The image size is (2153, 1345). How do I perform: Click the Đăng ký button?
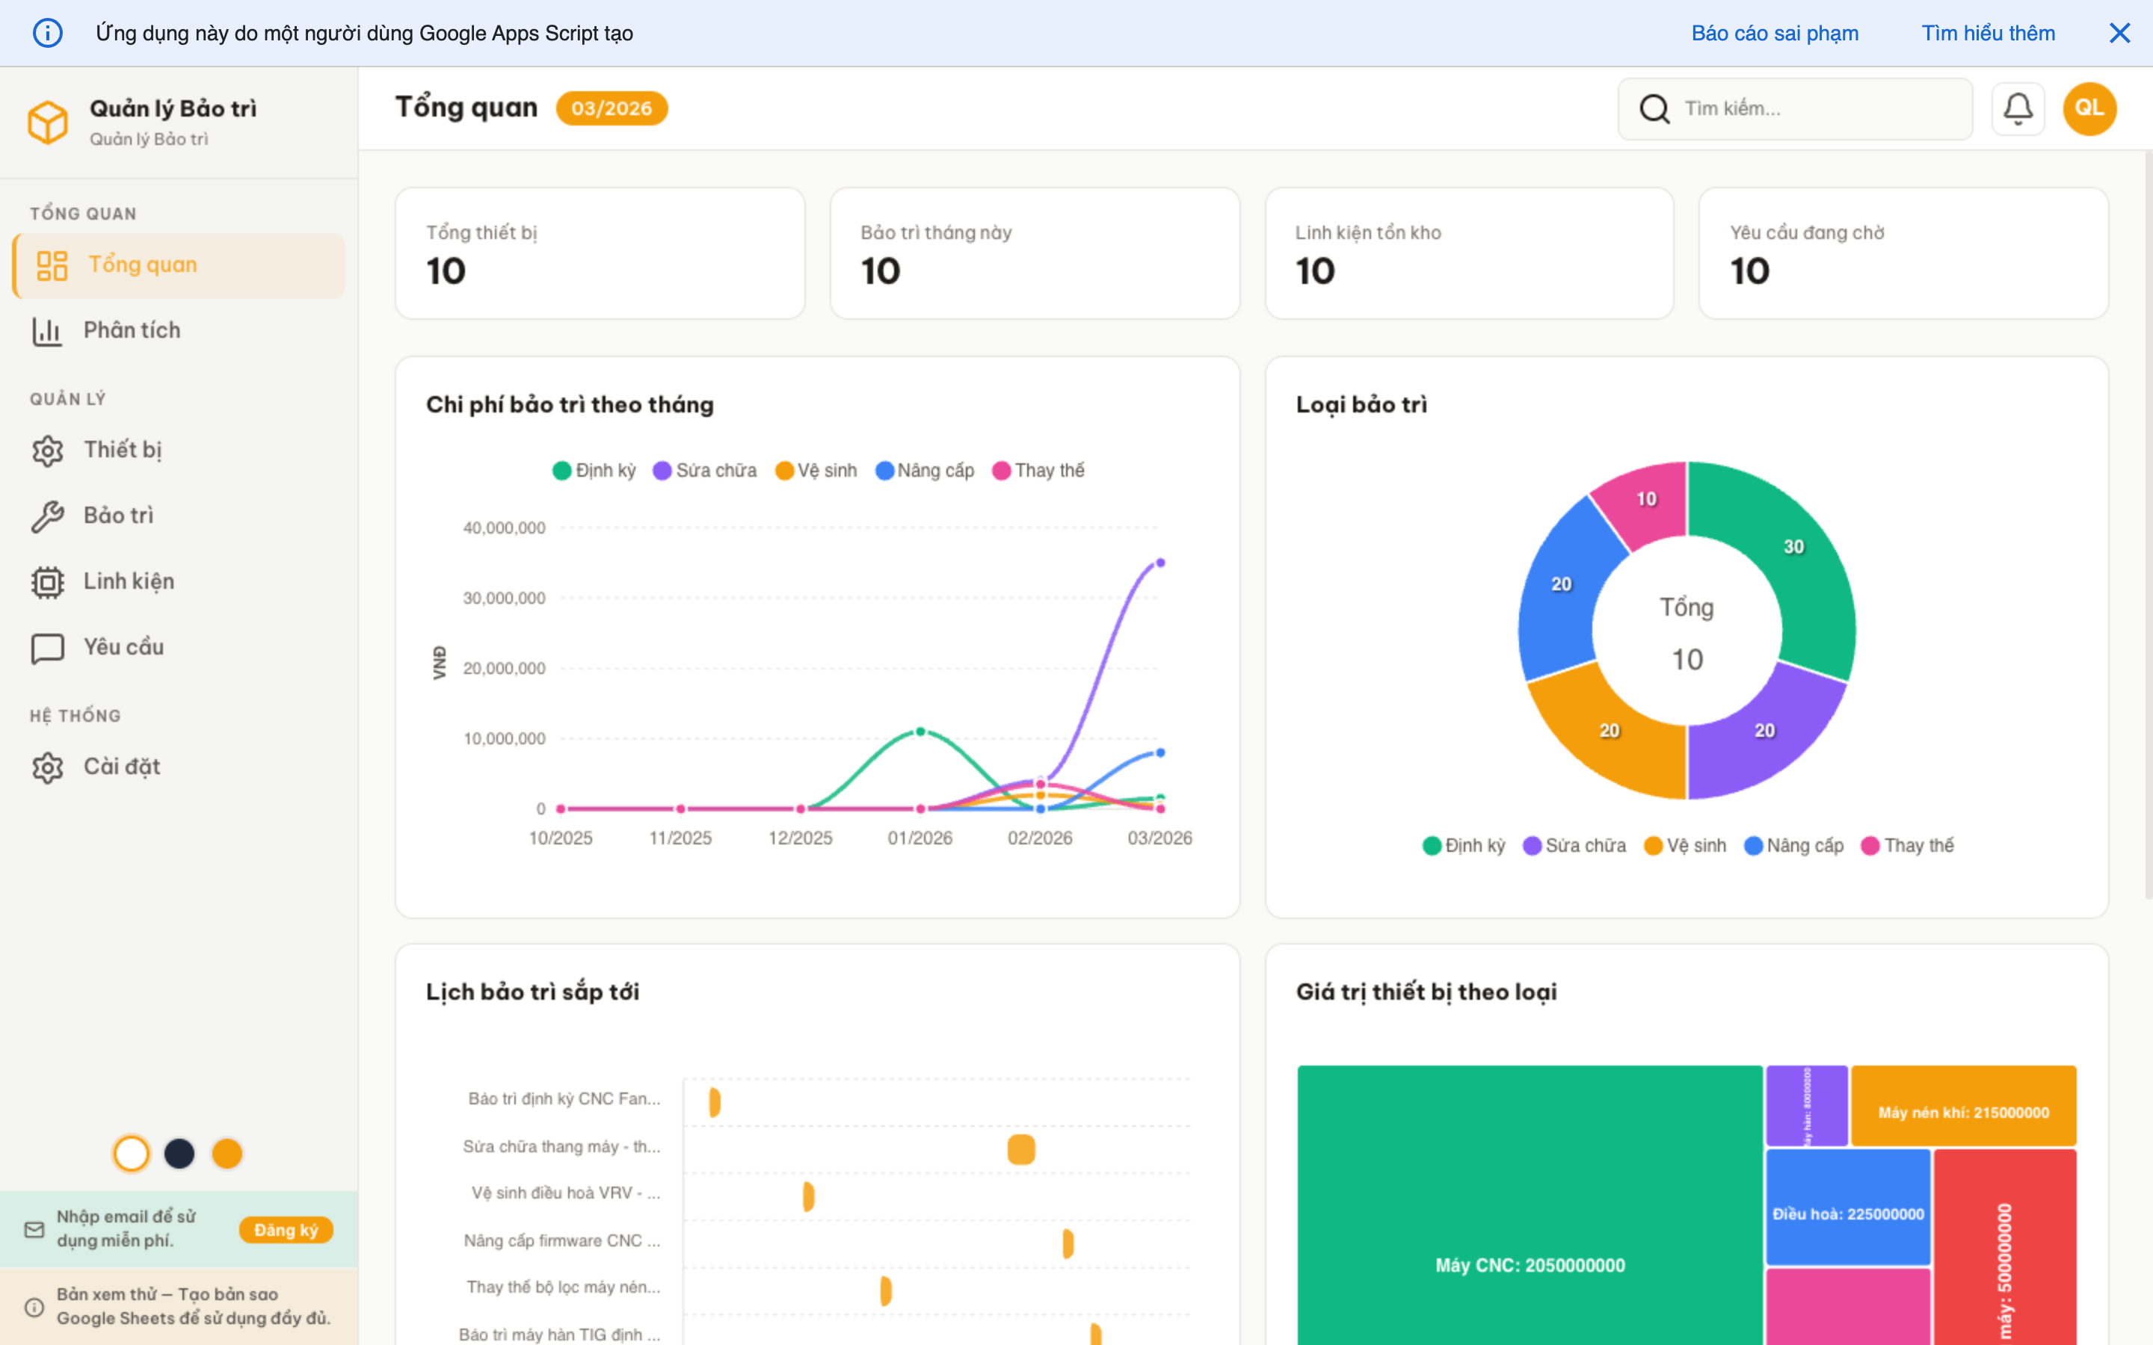point(286,1229)
